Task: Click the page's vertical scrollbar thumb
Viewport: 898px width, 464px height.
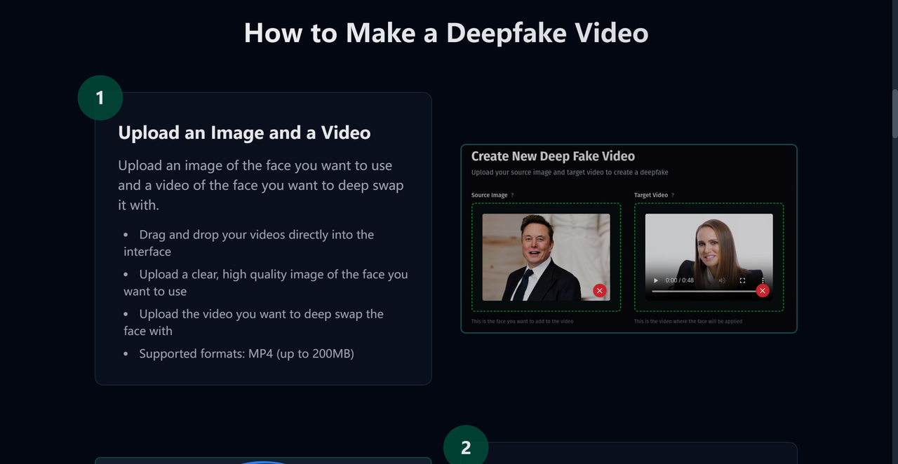Action: tap(894, 114)
